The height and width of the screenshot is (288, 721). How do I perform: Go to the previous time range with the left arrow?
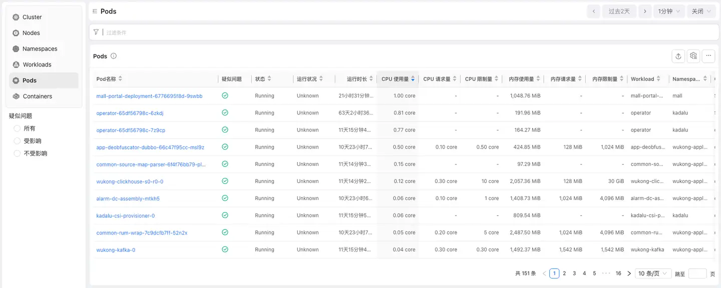(x=593, y=11)
